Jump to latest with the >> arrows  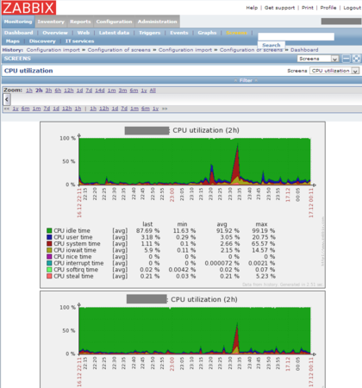coord(165,109)
